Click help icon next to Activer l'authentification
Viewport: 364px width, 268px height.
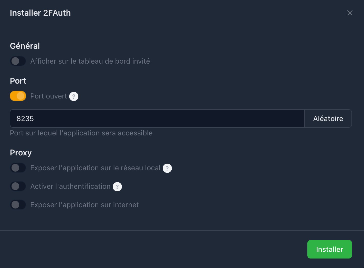click(117, 187)
